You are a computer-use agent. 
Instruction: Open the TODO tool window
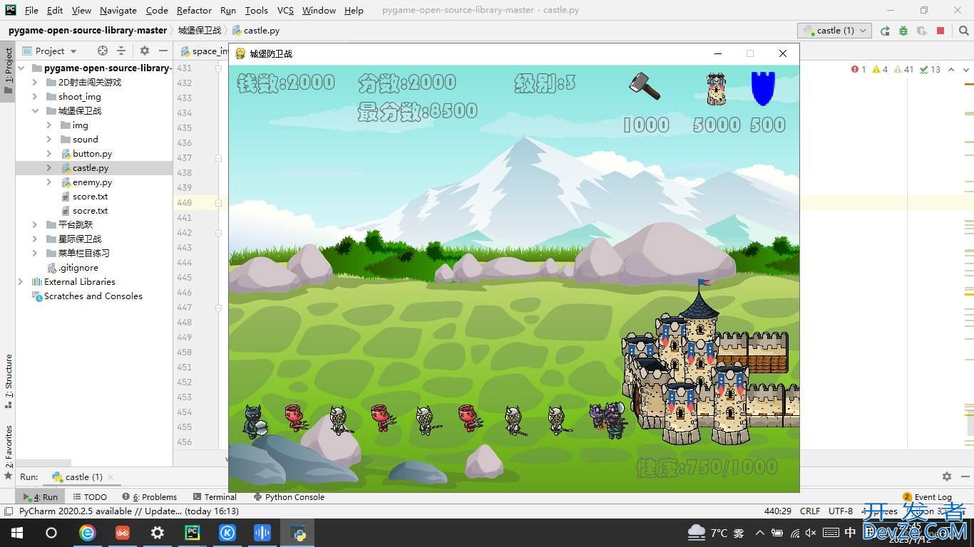[89, 497]
